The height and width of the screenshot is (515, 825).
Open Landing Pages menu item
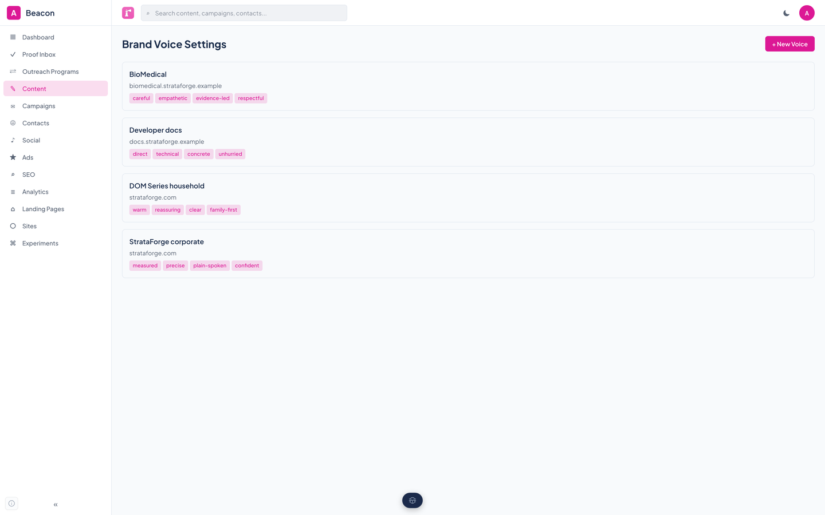56,209
